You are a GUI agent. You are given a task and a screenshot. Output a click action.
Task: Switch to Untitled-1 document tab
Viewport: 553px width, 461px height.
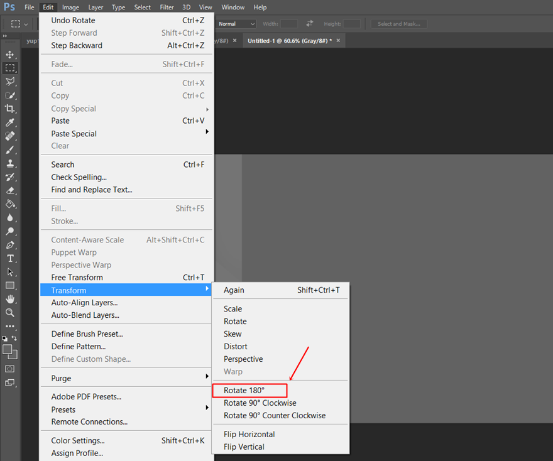[x=289, y=41]
